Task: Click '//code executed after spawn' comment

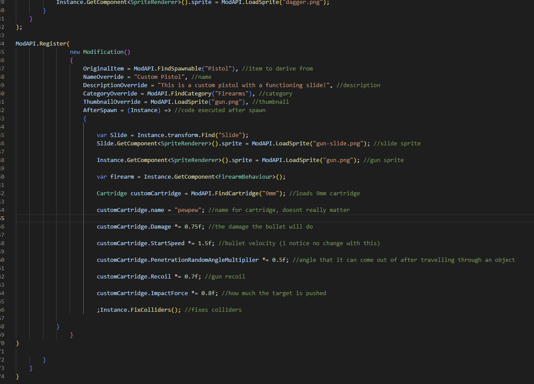Action: click(220, 110)
